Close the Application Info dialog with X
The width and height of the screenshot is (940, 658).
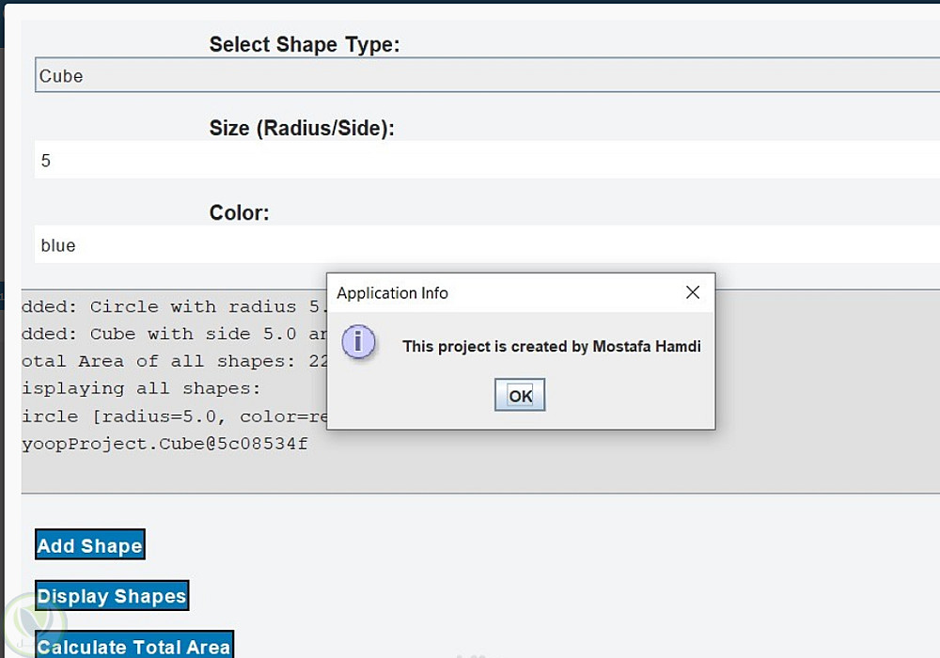693,292
